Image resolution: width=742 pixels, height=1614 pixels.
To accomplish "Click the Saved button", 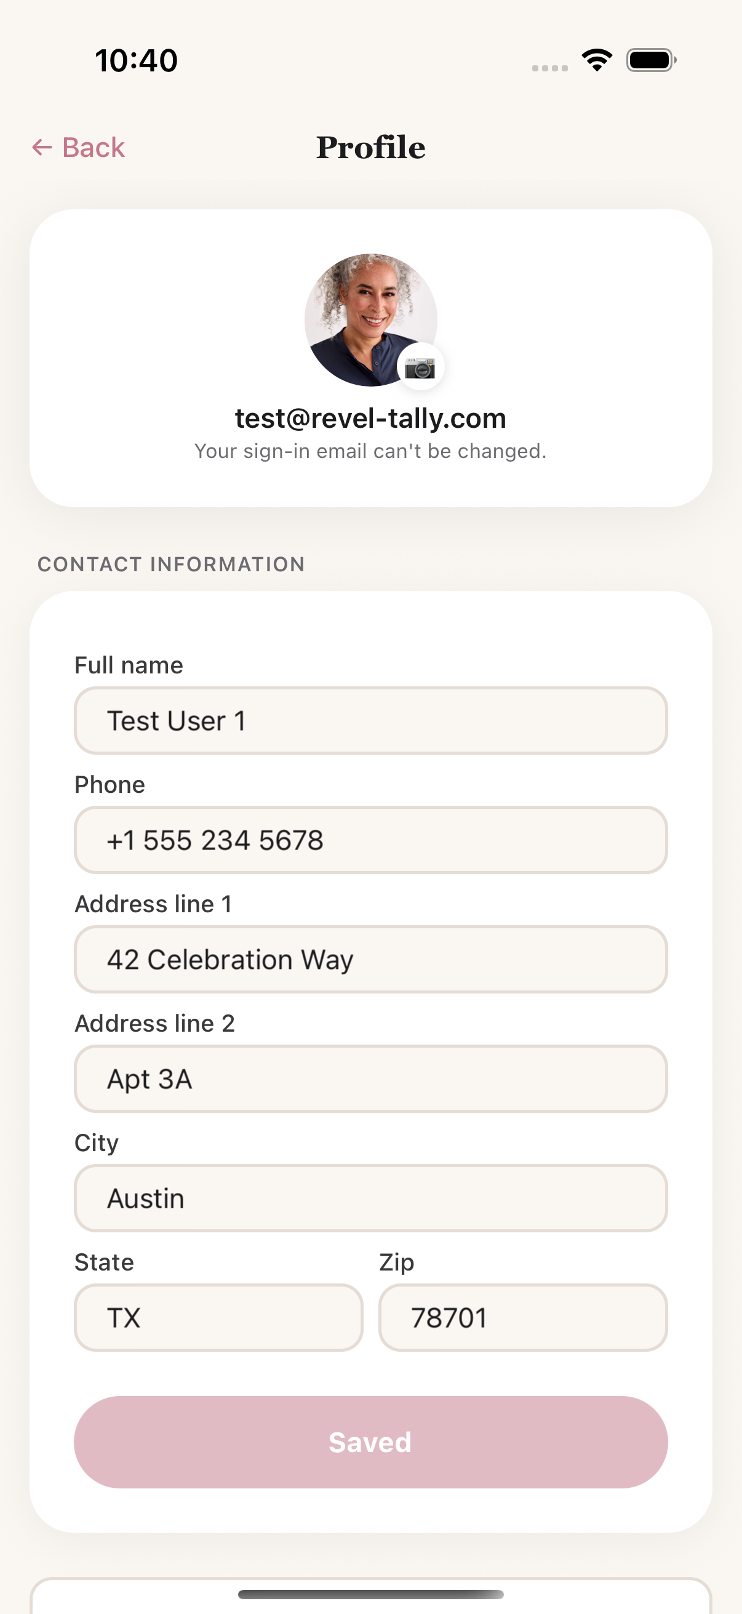I will click(x=370, y=1442).
